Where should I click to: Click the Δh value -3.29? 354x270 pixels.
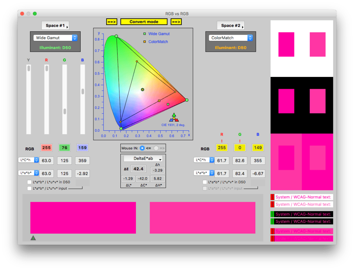pyautogui.click(x=157, y=170)
